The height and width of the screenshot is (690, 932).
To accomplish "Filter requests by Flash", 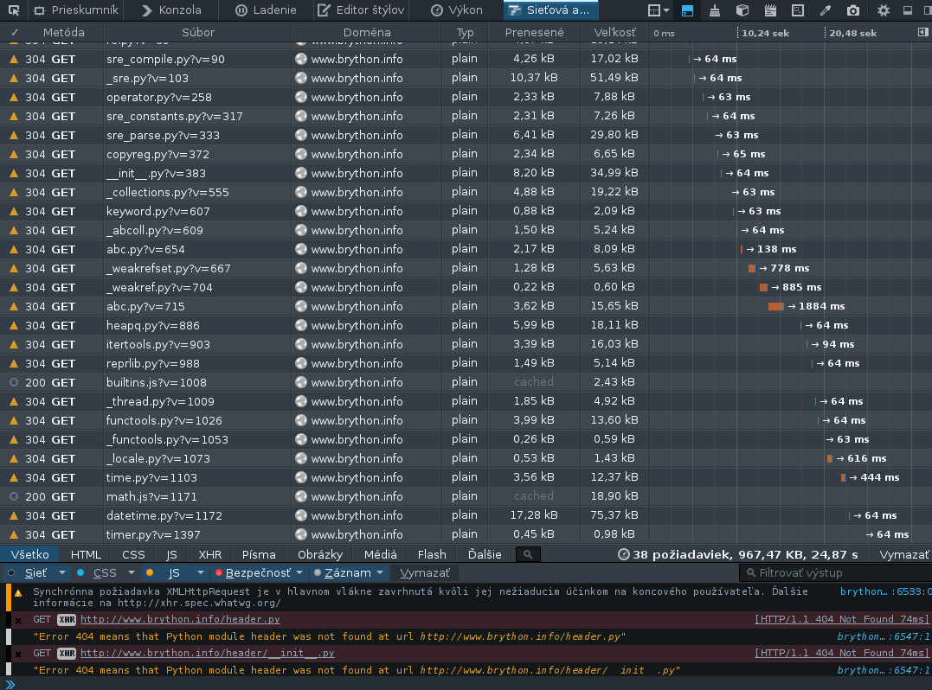I will pos(432,554).
